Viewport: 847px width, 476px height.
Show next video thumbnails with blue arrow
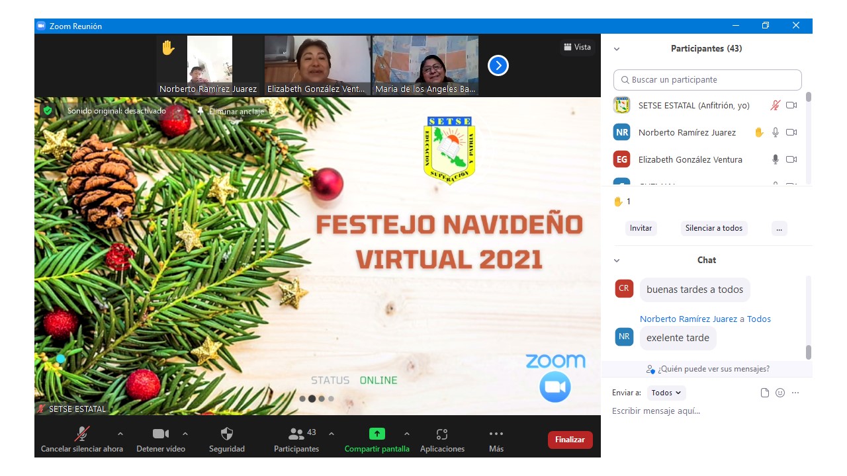point(498,65)
